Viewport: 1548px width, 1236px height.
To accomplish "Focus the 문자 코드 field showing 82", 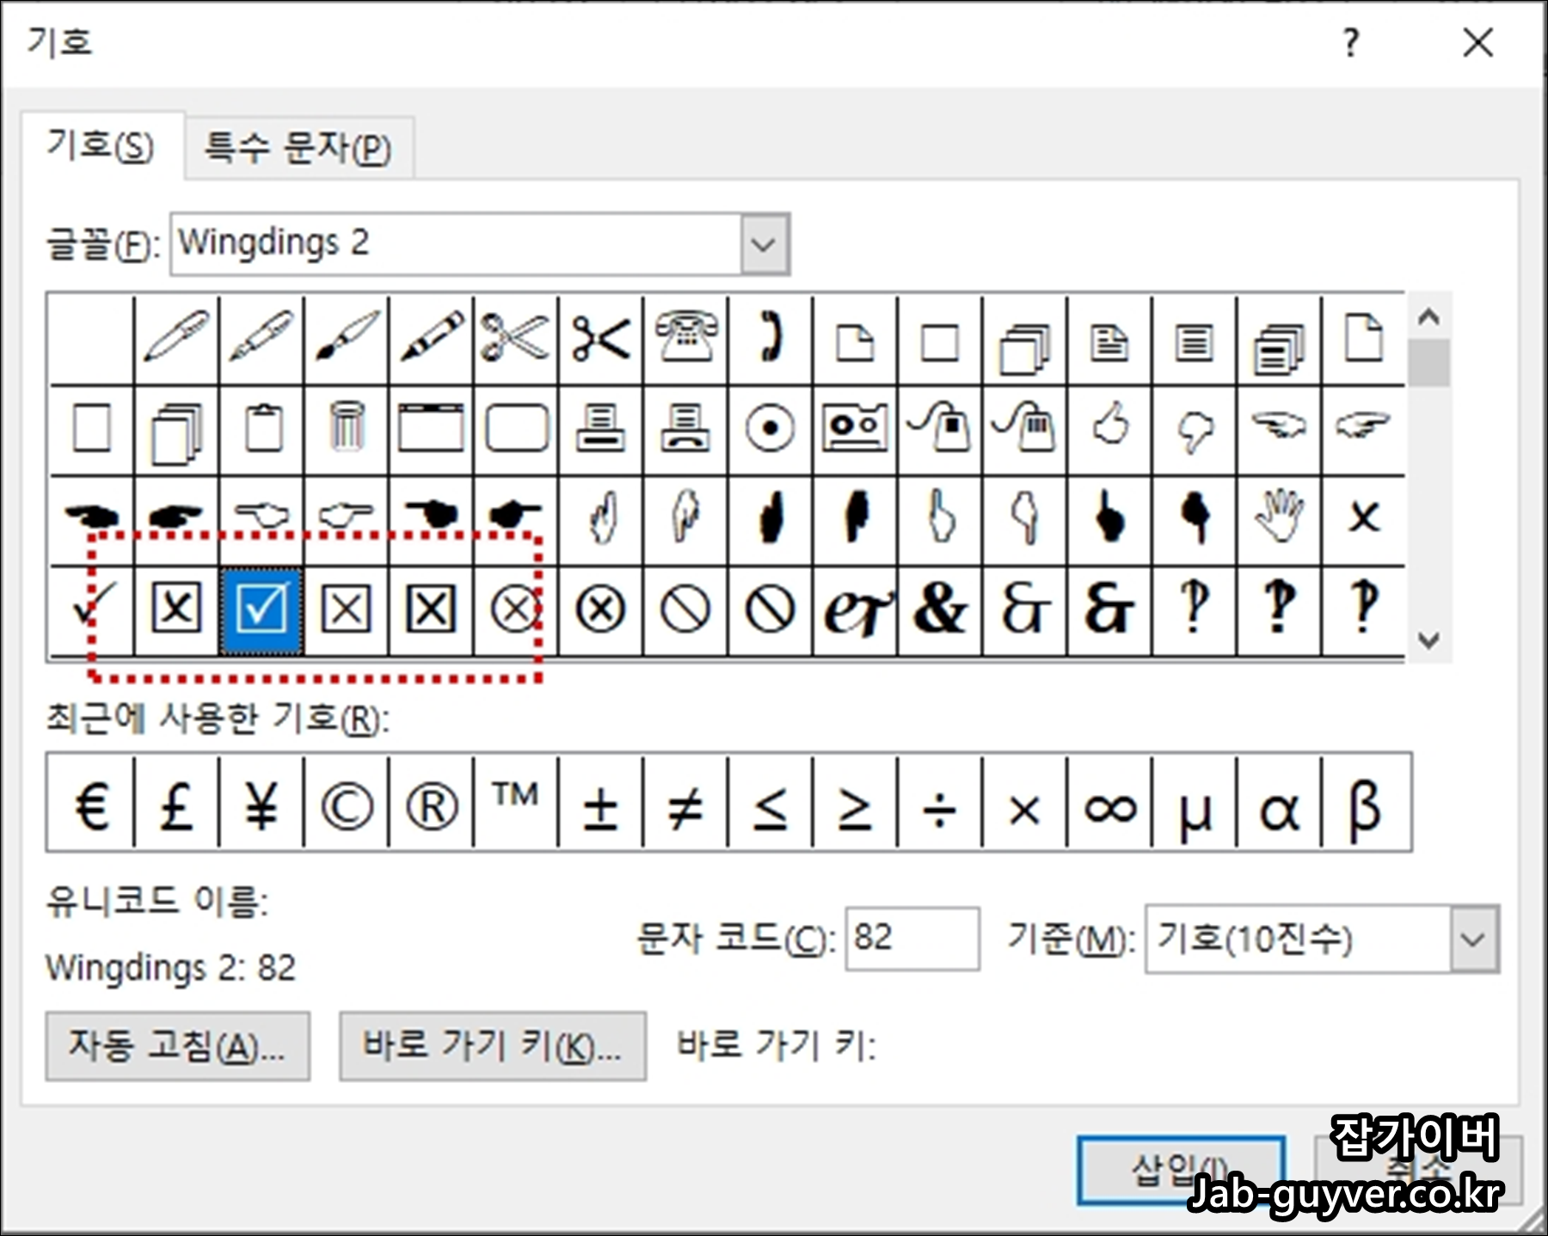I will pos(912,939).
